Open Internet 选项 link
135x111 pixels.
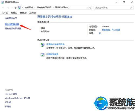pos(11,94)
